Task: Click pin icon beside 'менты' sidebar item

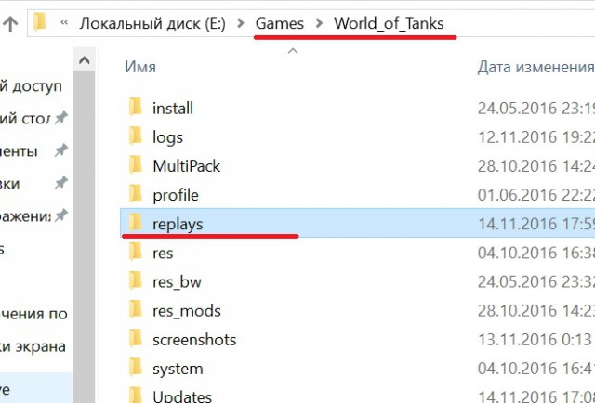Action: click(x=60, y=151)
